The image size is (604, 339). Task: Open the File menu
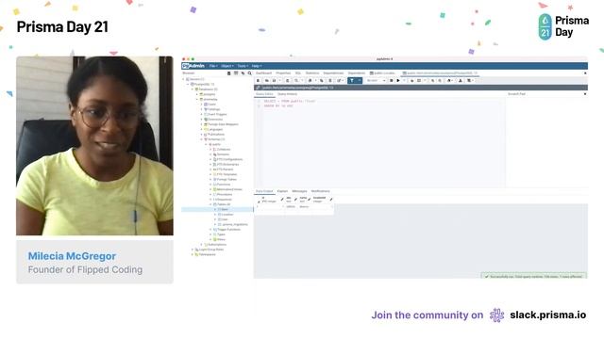tap(213, 66)
